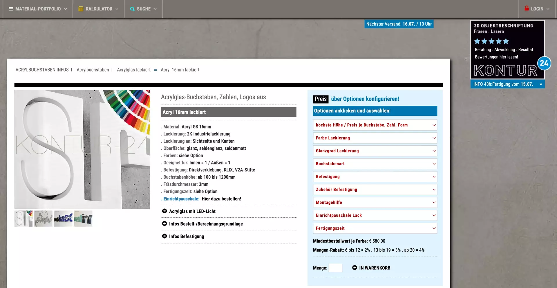Open Acrylglas mit LED-Licht info
The height and width of the screenshot is (288, 557).
(x=192, y=211)
